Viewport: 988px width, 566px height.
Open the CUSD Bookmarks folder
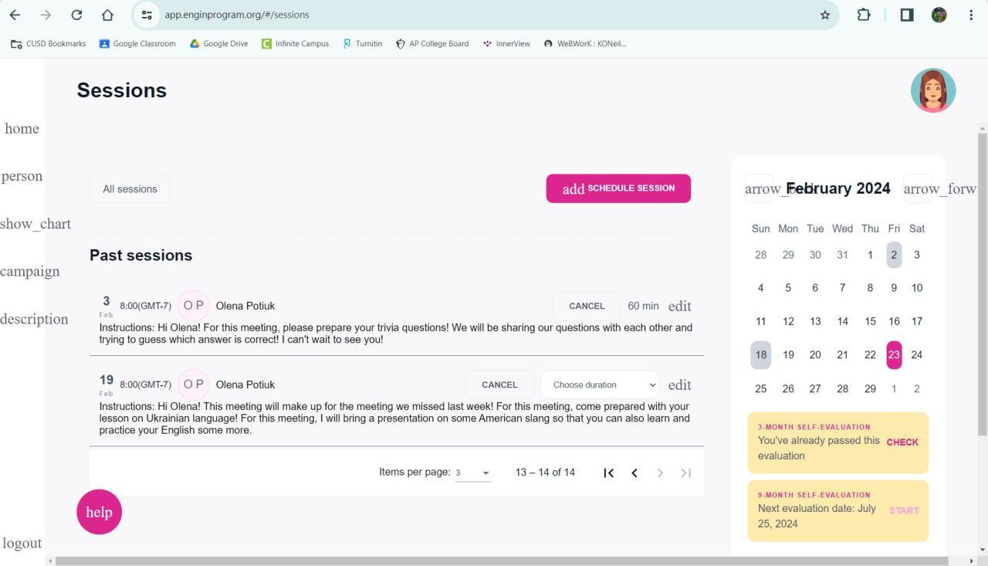tap(49, 43)
